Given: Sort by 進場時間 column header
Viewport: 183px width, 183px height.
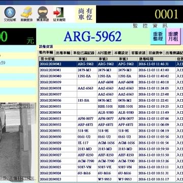Looking at the screenshot, I should pos(157,59).
